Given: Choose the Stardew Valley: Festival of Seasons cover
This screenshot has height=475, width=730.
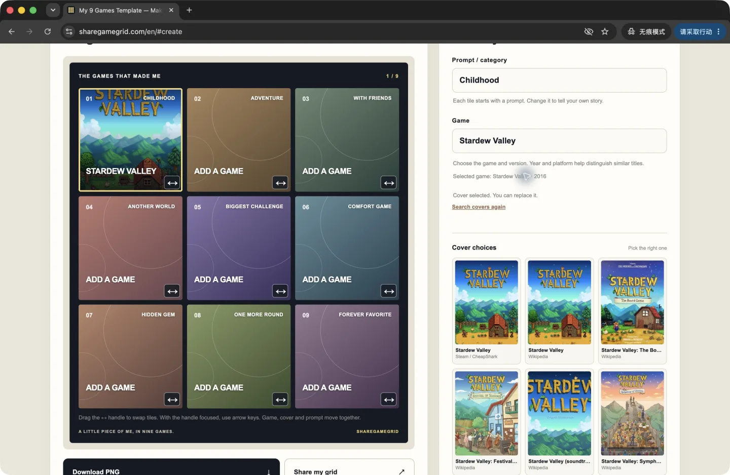Looking at the screenshot, I should 487,422.
